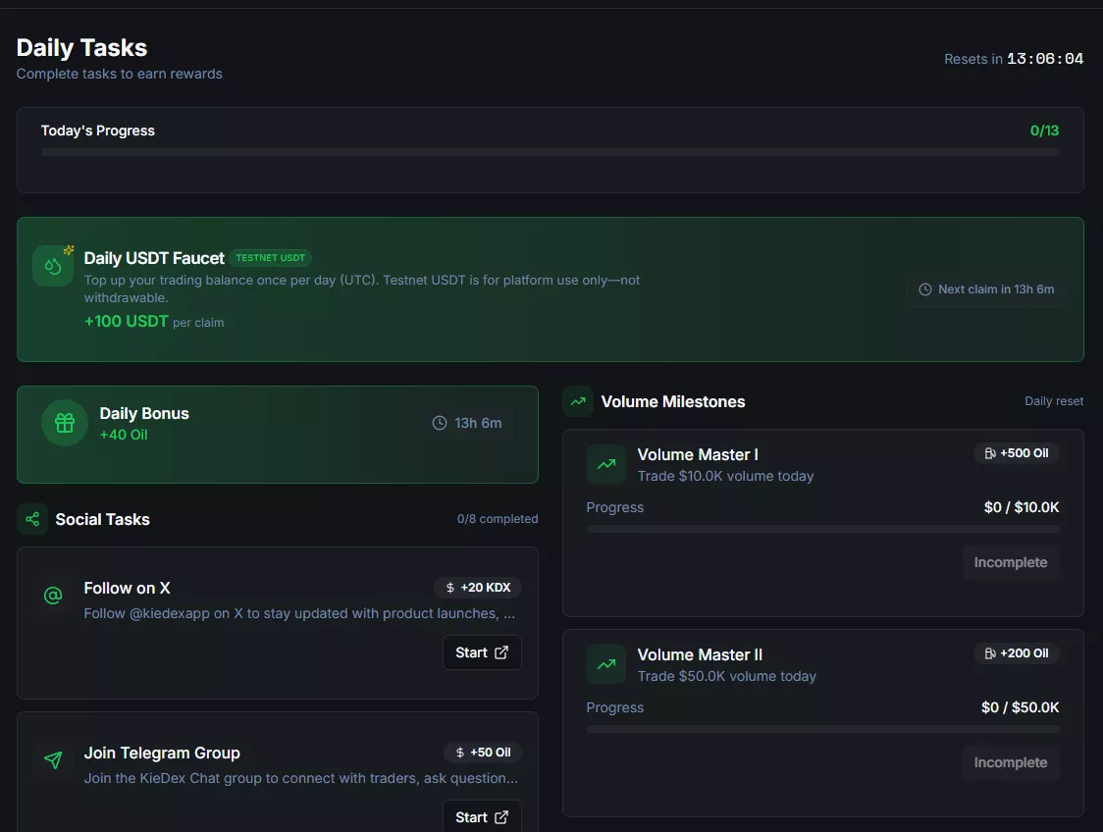Start the Join Telegram Group task
Screen dimensions: 1103x832
tap(482, 817)
